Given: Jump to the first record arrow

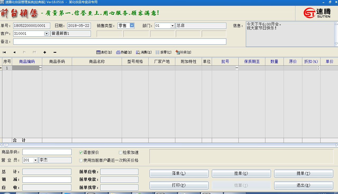Looking at the screenshot, I should (4, 52).
